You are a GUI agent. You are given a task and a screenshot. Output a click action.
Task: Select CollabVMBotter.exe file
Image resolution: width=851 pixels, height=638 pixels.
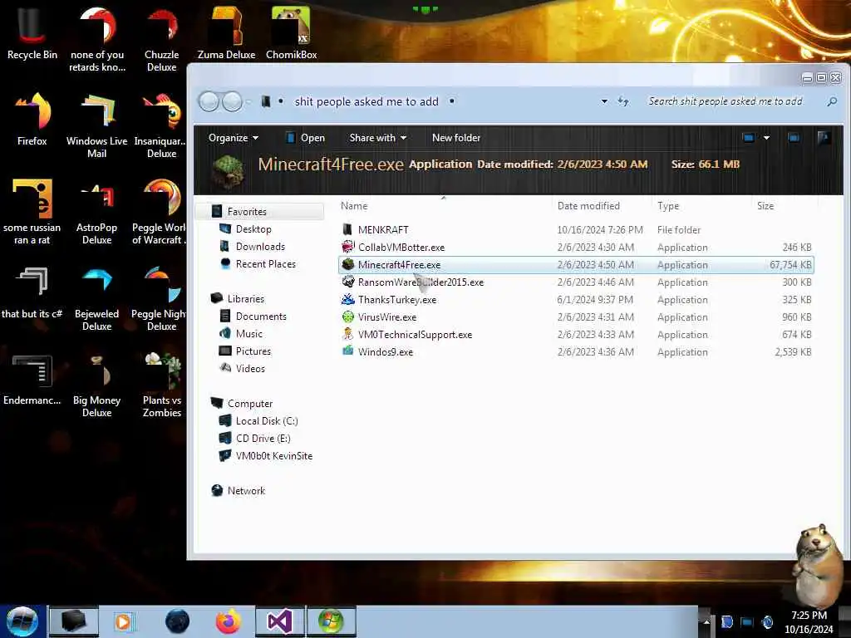(577, 247)
